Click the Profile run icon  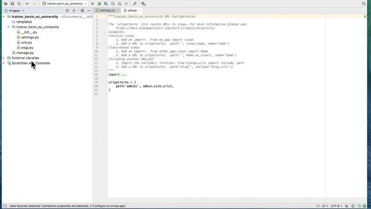pyautogui.click(x=113, y=4)
